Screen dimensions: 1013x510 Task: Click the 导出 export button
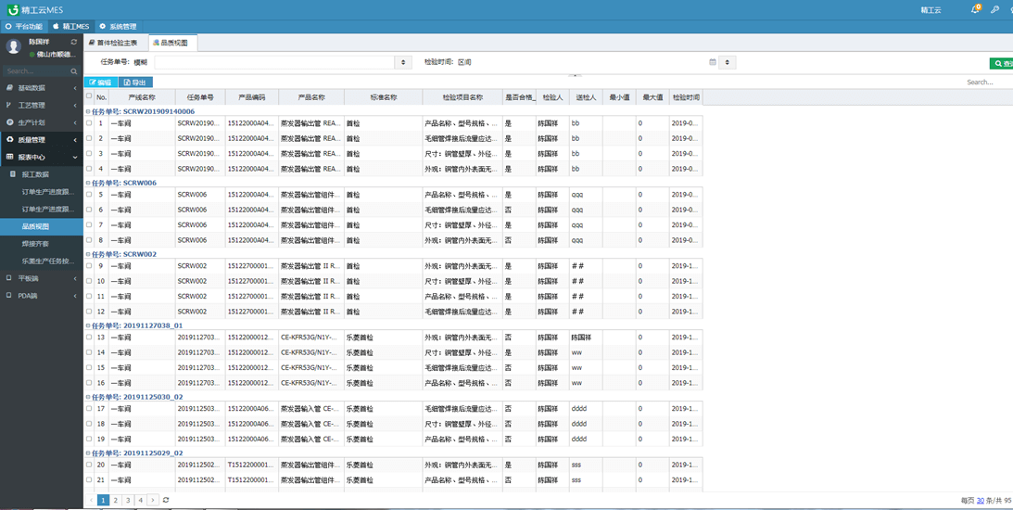click(135, 83)
